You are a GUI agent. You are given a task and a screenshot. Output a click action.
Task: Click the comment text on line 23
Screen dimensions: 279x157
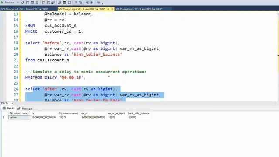pos(86,72)
